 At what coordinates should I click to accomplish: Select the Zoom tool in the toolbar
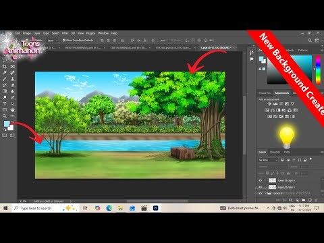pos(5,116)
